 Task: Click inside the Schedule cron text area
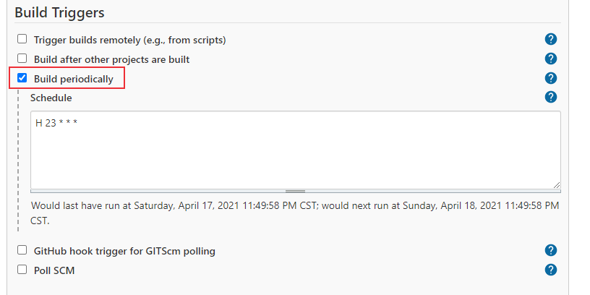pyautogui.click(x=296, y=150)
